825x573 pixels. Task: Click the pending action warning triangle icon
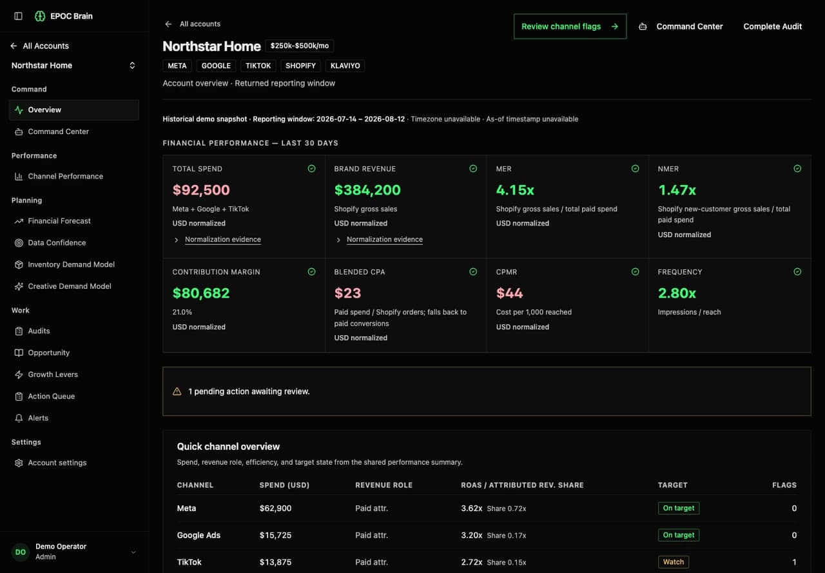click(x=177, y=391)
